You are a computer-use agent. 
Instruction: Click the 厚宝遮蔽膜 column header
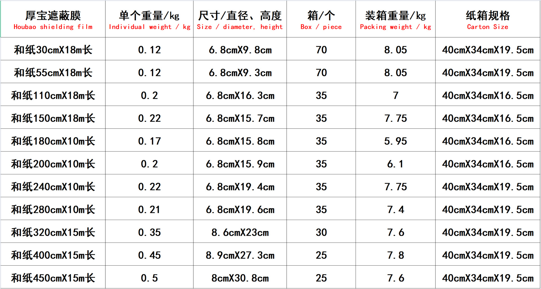point(53,19)
